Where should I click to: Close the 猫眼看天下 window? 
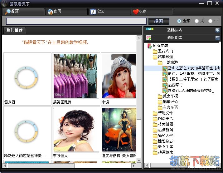coord(217,3)
